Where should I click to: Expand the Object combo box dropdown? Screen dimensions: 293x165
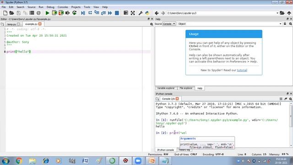tap(280, 24)
